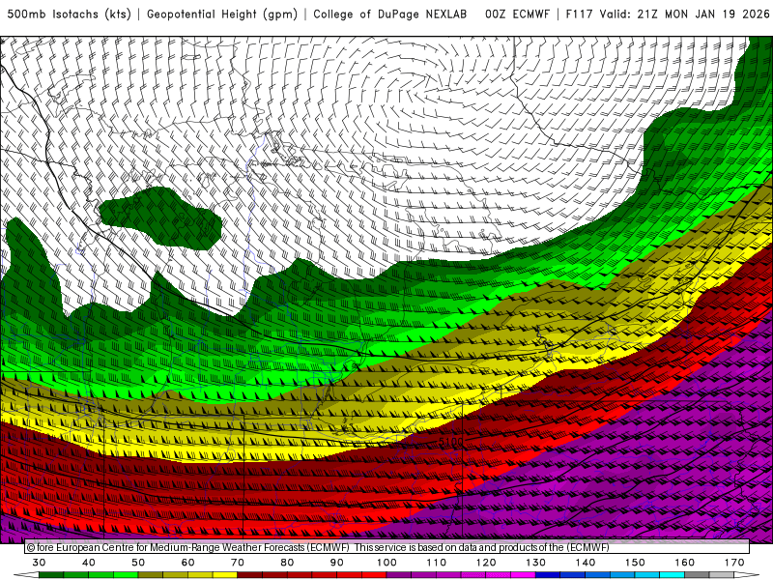Click the legend value 100

(386, 563)
